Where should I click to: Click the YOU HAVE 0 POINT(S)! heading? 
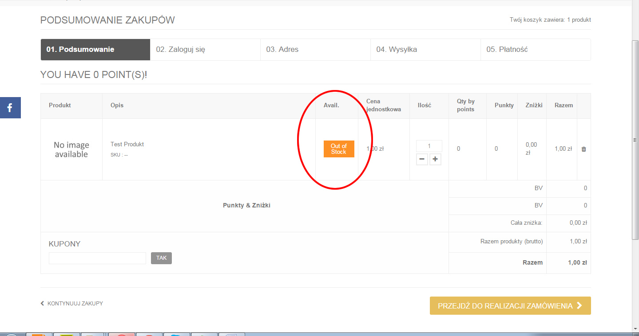click(94, 74)
